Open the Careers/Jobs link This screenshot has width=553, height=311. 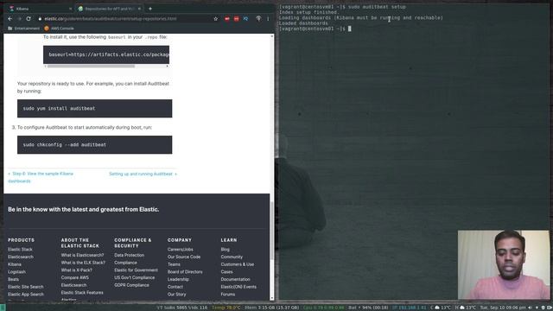181,250
